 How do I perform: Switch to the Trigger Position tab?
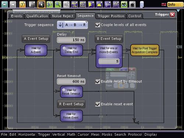[111, 16]
